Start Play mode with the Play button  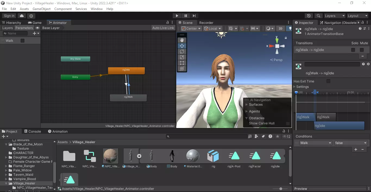pyautogui.click(x=177, y=16)
